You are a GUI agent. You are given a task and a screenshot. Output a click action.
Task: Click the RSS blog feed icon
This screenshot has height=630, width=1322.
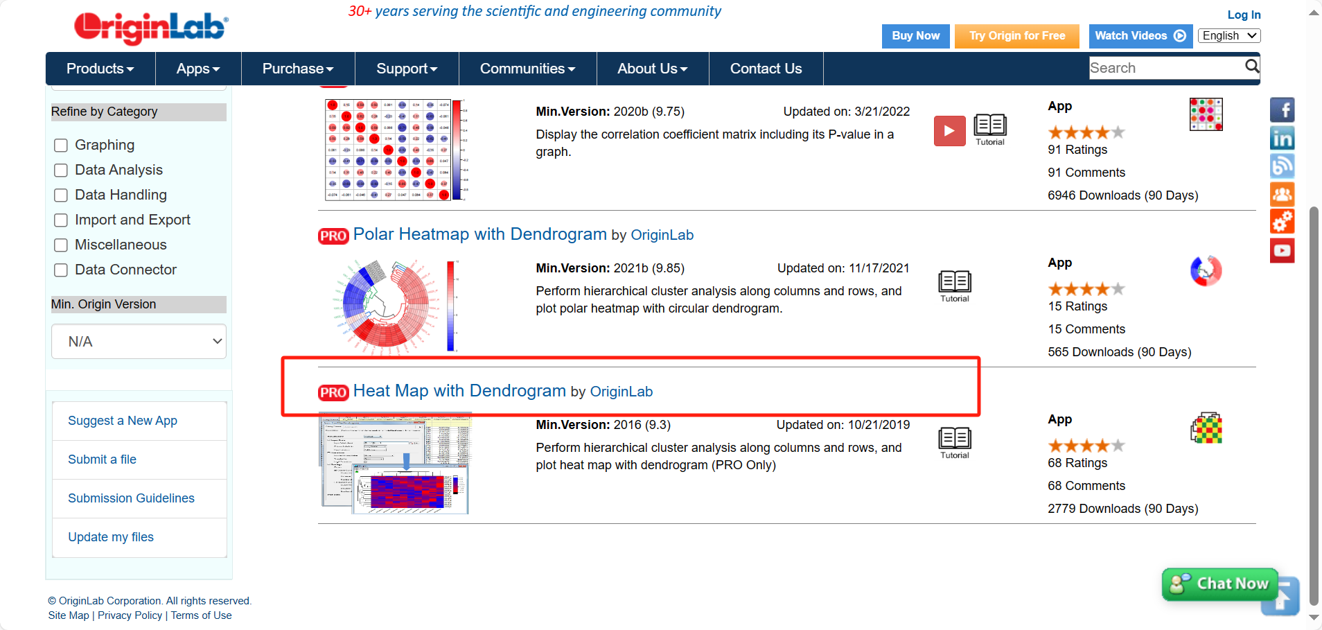point(1282,166)
